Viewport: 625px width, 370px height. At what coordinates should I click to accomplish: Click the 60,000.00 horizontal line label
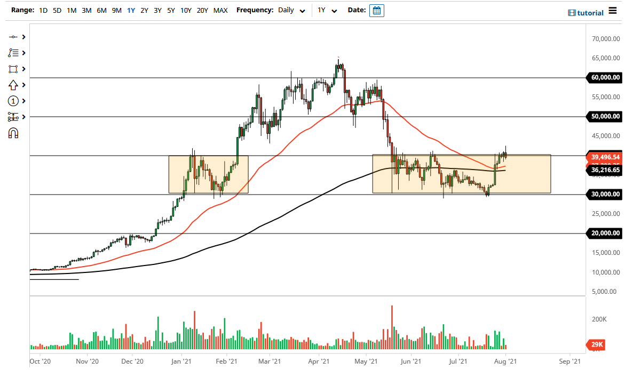[x=604, y=78]
